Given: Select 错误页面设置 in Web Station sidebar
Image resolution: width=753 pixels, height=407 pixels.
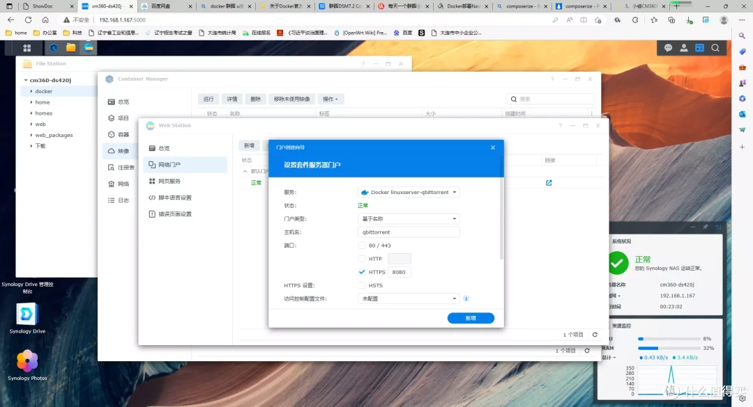Looking at the screenshot, I should click(x=185, y=214).
